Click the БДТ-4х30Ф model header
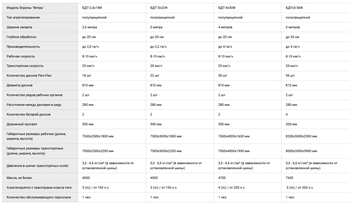Image resolution: width=352 pixels, height=204 pixels. (227, 8)
